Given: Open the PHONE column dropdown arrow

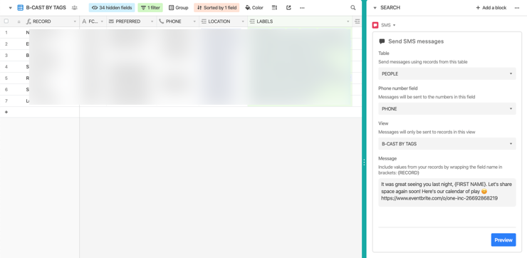Looking at the screenshot, I should point(194,21).
